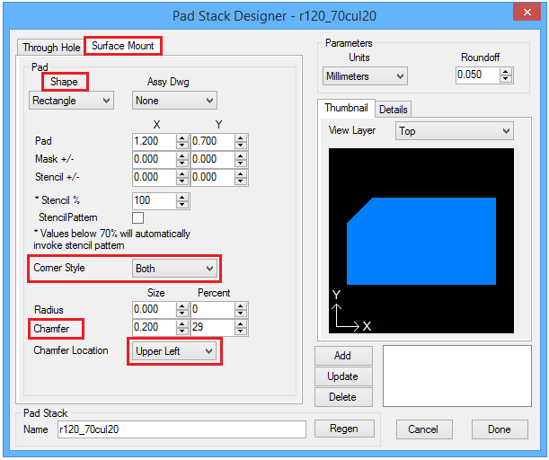Open the Assy Dwg dropdown
This screenshot has height=460, width=549.
(x=174, y=101)
